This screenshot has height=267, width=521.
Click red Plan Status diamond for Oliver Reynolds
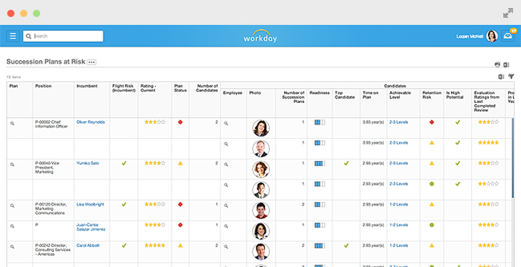tap(180, 122)
